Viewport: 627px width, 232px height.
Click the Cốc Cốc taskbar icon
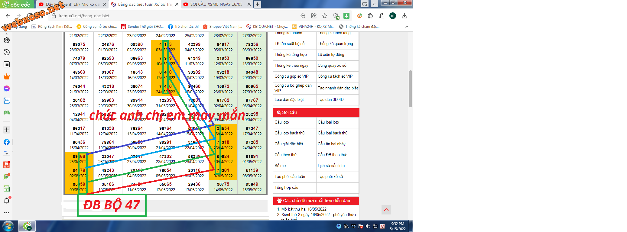27,226
